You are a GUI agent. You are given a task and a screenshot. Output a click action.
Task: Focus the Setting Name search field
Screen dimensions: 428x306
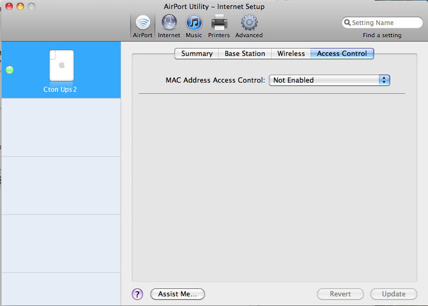click(x=382, y=22)
